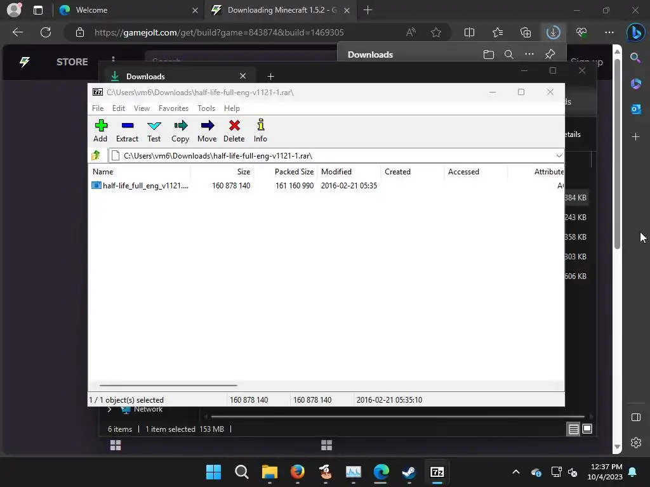Open new tab in File Explorer window
This screenshot has height=487, width=650.
(270, 76)
